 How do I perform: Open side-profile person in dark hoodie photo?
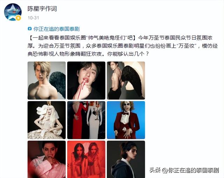[126, 160]
